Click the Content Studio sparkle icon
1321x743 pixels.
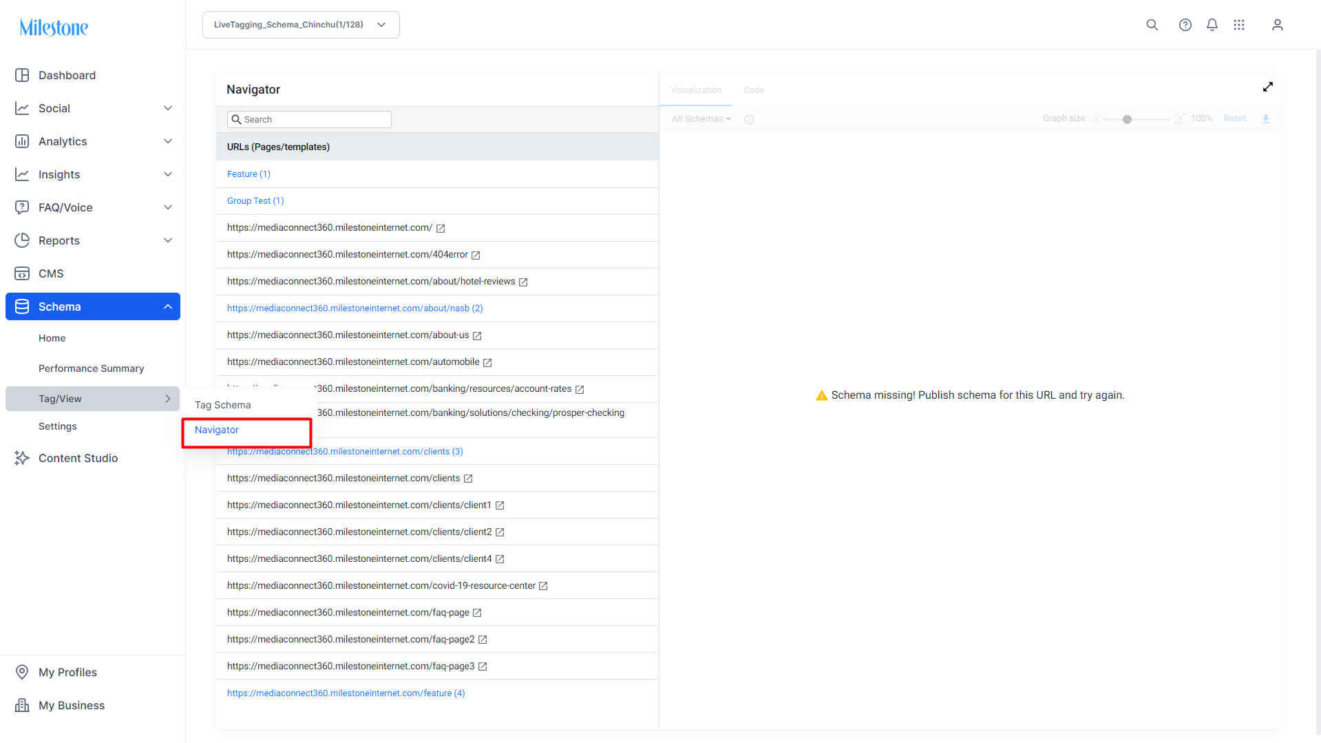coord(22,458)
